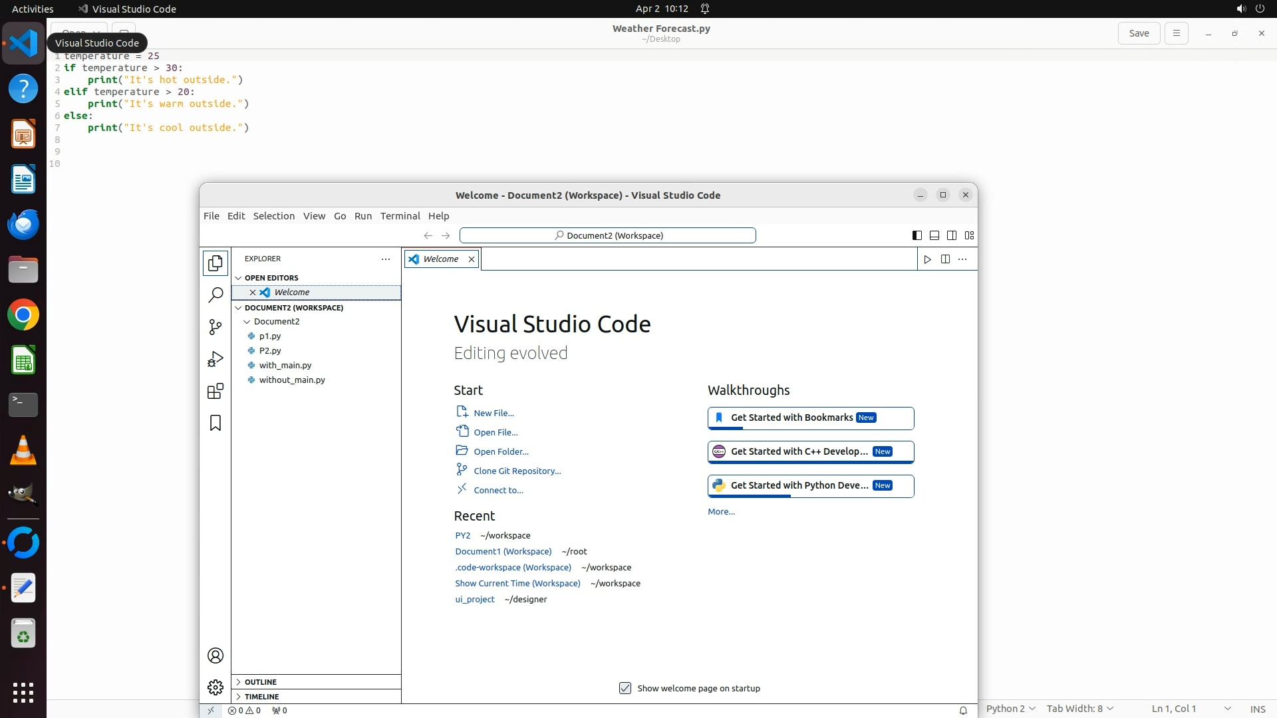Open the Extensions view
Screen dimensions: 1277x718
215,391
